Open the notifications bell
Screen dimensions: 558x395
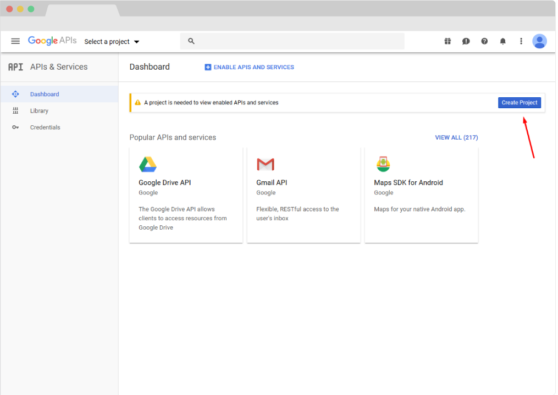(x=502, y=41)
